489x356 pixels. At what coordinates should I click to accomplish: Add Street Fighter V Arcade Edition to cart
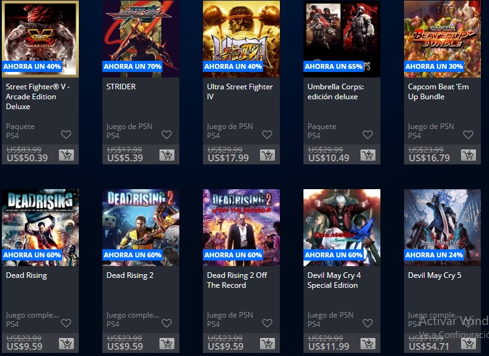[66, 155]
